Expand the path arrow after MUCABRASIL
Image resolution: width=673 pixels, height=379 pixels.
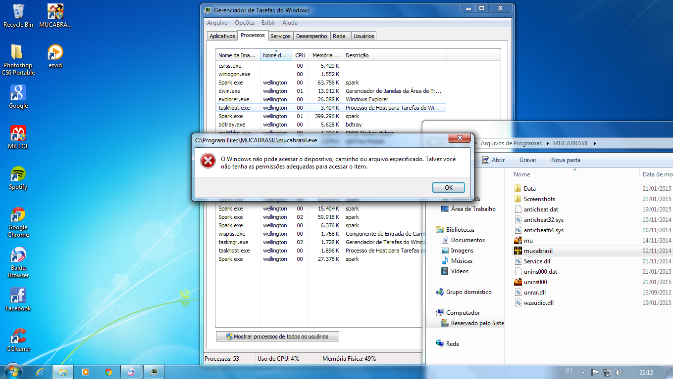(x=594, y=143)
